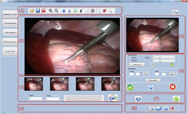Select the scissors cut tool
The height and width of the screenshot is (114, 188).
tap(70, 11)
